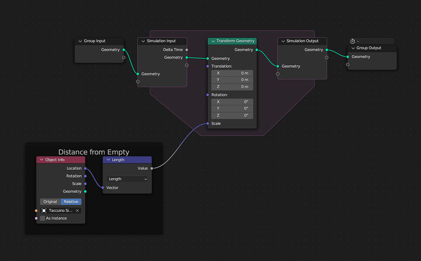The height and width of the screenshot is (261, 421).
Task: Enable the As Instance checkbox
Action: pos(42,218)
